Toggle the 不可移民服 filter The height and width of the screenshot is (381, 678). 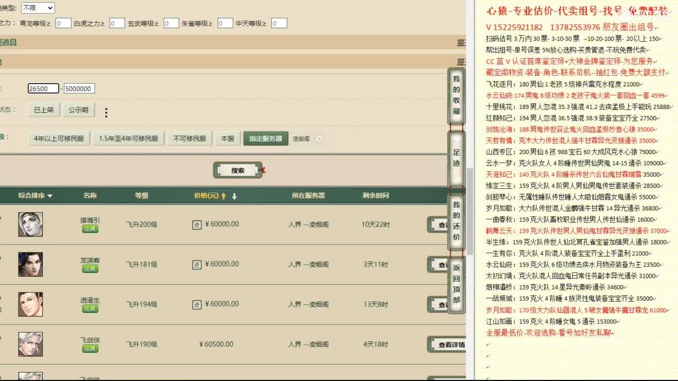190,139
